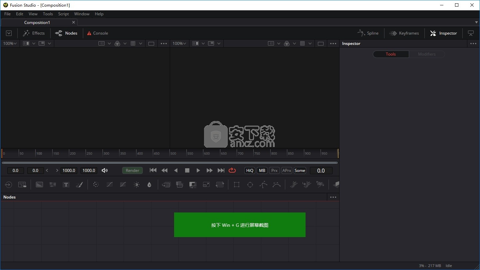The width and height of the screenshot is (480, 270).
Task: Add a Merge node from toolbar
Action: 166,185
